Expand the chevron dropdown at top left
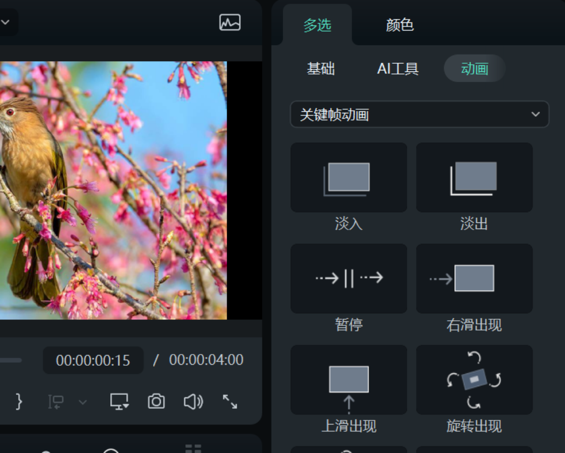The image size is (565, 453). point(6,23)
